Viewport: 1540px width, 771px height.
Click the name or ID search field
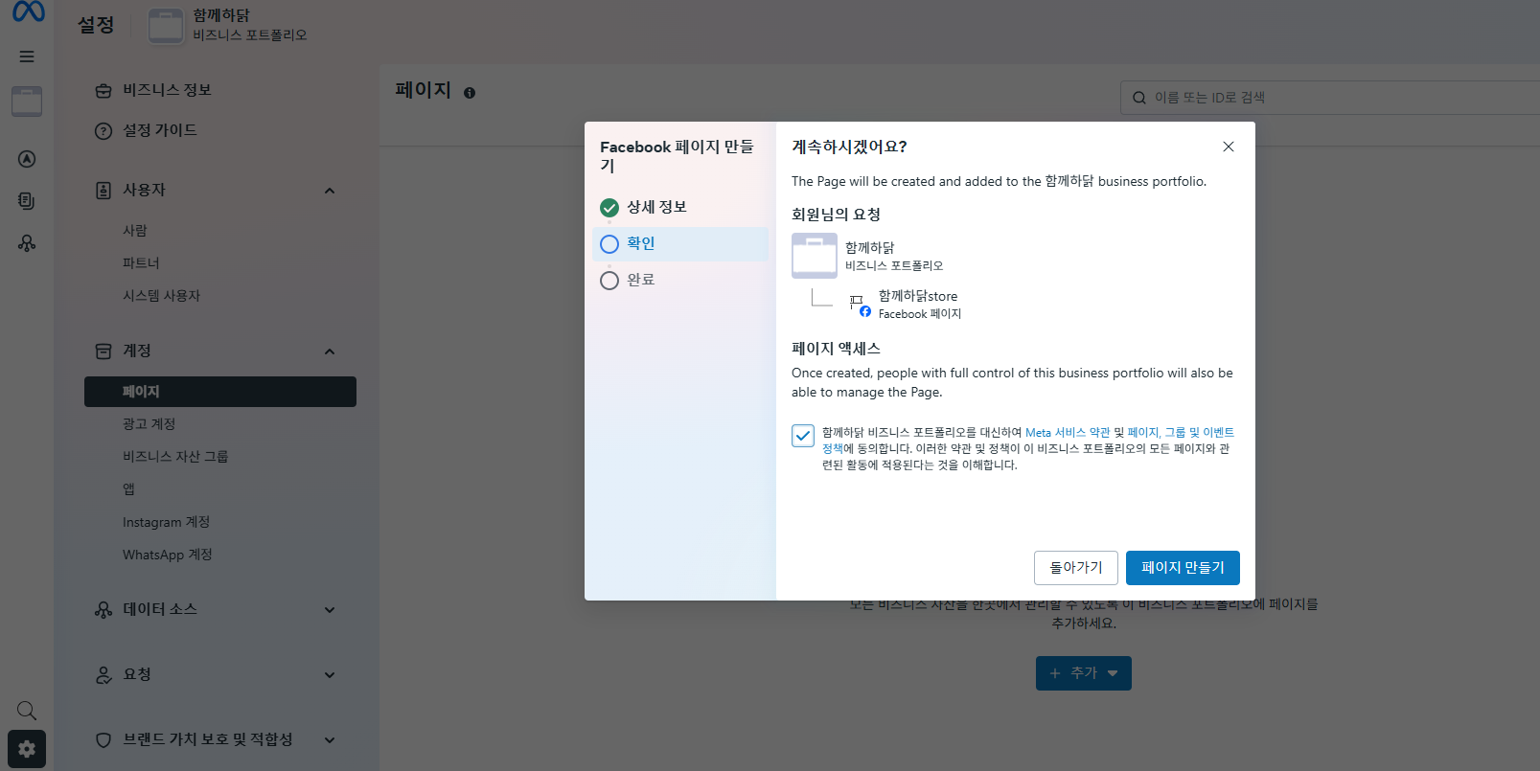(1330, 98)
